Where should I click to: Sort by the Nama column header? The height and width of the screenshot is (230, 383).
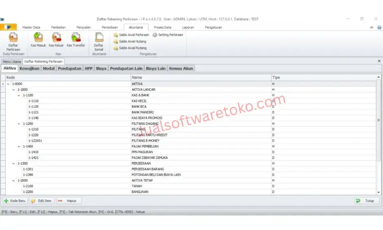click(201, 77)
